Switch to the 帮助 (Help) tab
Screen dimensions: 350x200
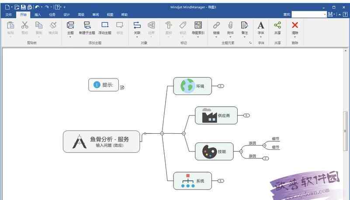125,15
